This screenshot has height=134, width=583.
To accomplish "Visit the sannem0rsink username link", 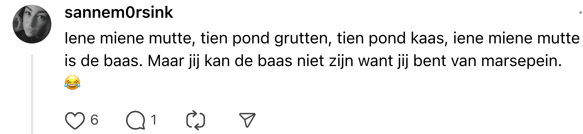I will tap(119, 13).
